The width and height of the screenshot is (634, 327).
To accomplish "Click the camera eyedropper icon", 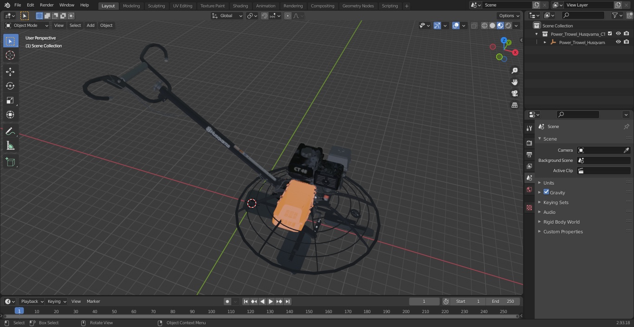I will click(x=626, y=150).
